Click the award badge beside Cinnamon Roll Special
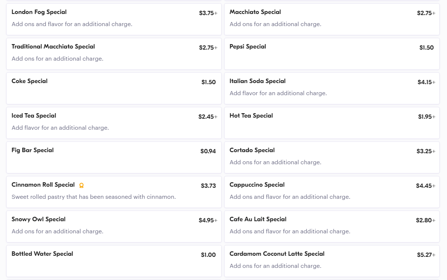 (x=81, y=186)
